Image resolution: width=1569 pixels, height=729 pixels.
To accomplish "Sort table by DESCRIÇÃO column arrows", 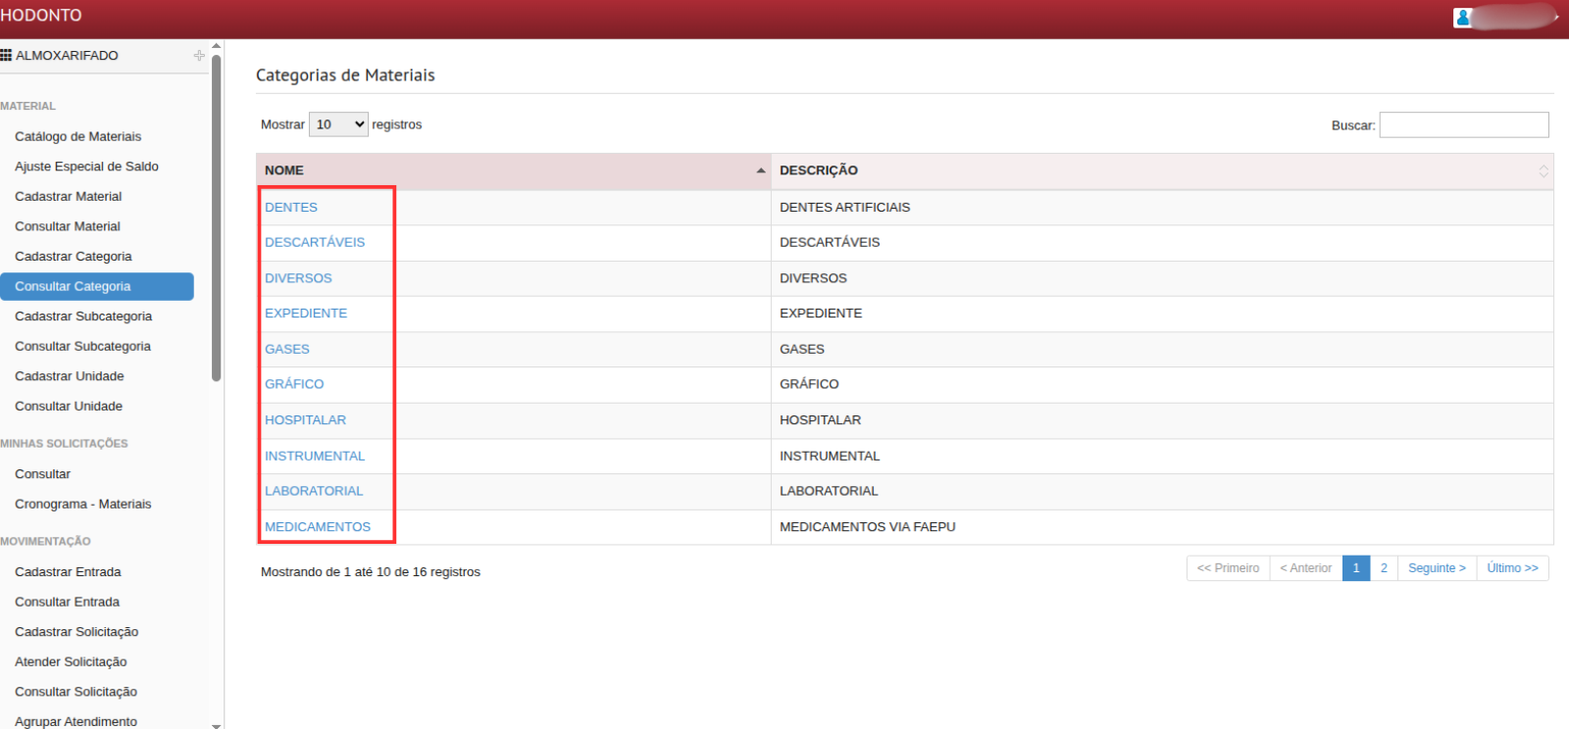I will (x=1543, y=171).
